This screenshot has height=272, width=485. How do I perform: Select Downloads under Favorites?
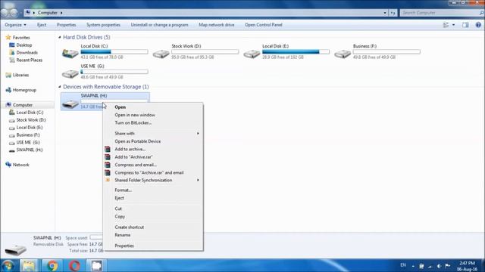[x=27, y=52]
